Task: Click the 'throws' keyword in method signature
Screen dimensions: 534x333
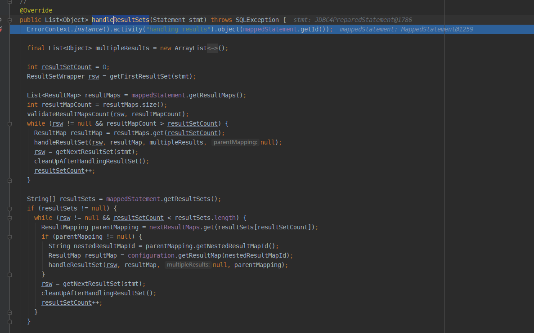Action: click(x=221, y=20)
